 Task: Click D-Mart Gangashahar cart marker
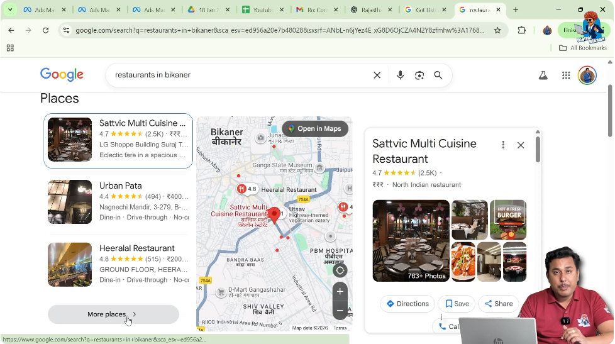(221, 292)
